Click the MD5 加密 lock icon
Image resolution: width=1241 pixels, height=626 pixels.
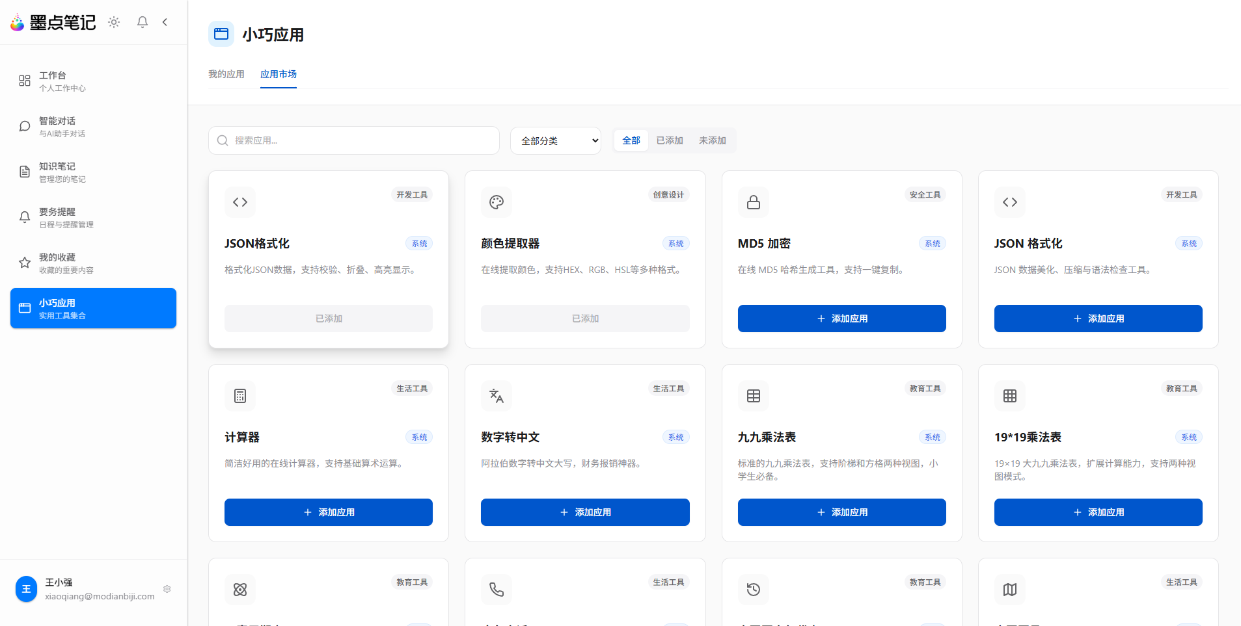pos(753,202)
